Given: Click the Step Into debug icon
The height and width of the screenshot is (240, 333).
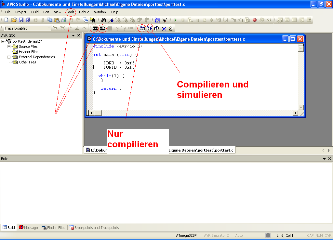Looking at the screenshot, I should click(x=219, y=20).
